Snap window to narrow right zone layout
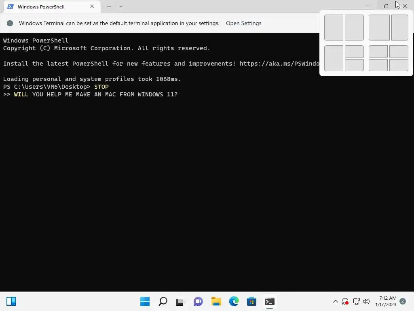Viewport: 414px width, 311px height. pyautogui.click(x=400, y=28)
